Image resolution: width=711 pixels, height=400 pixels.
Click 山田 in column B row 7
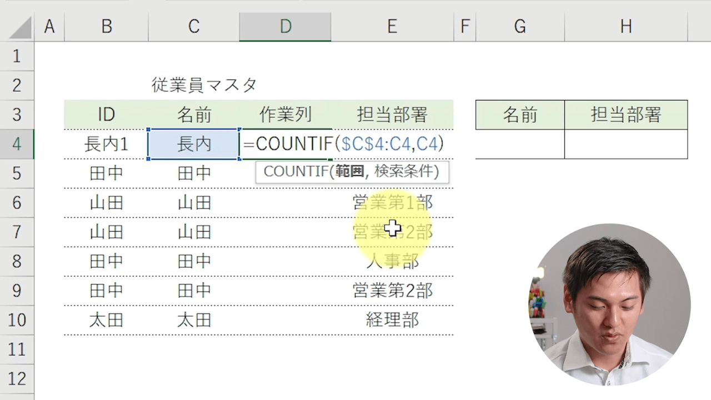tap(107, 232)
